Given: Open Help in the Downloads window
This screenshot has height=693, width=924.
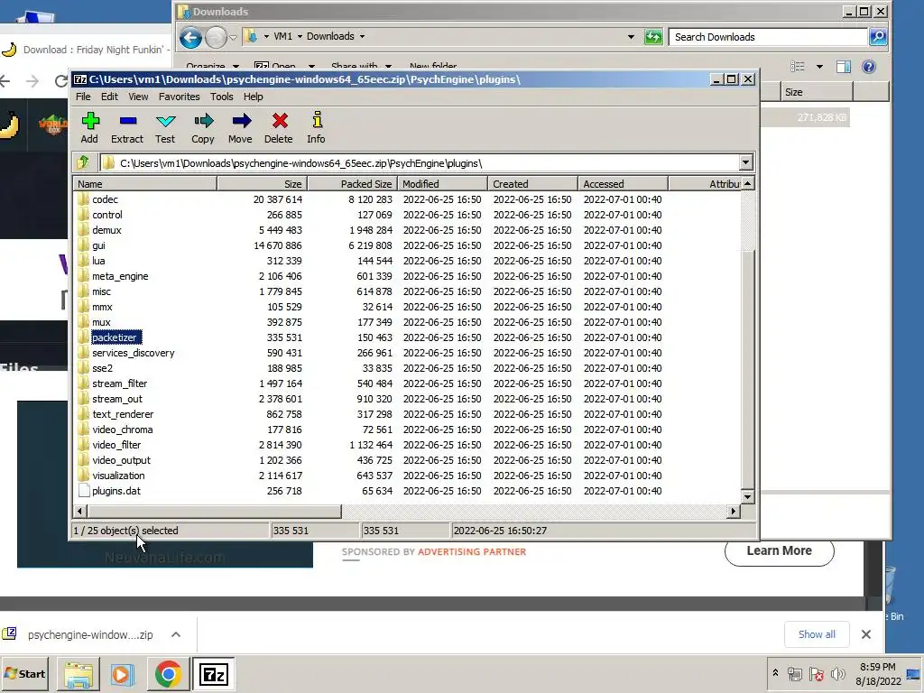Looking at the screenshot, I should 869,67.
